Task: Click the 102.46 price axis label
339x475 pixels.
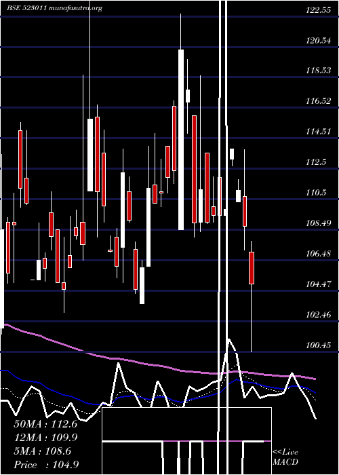Action: coord(318,314)
